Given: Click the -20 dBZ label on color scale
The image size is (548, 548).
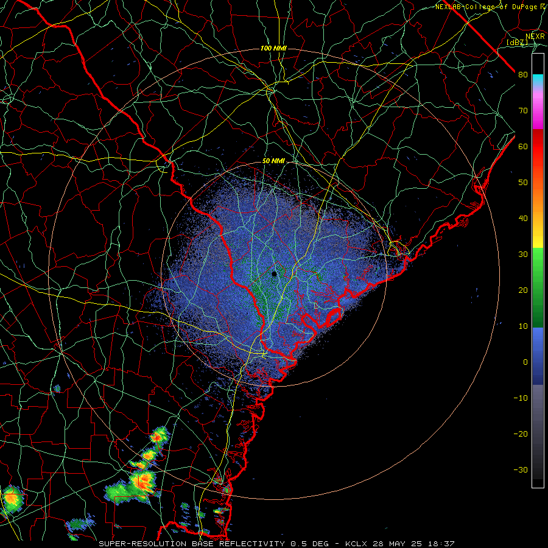Looking at the screenshot, I should point(521,434).
